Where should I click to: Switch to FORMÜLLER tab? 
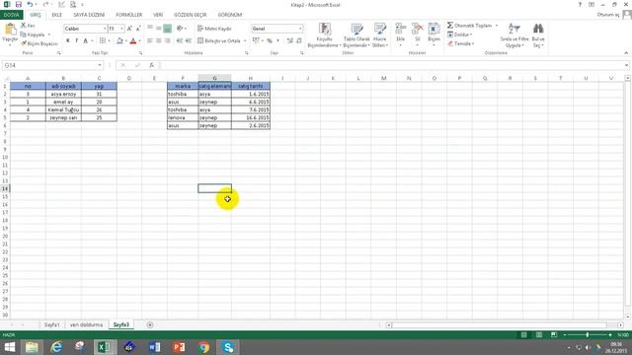point(129,15)
